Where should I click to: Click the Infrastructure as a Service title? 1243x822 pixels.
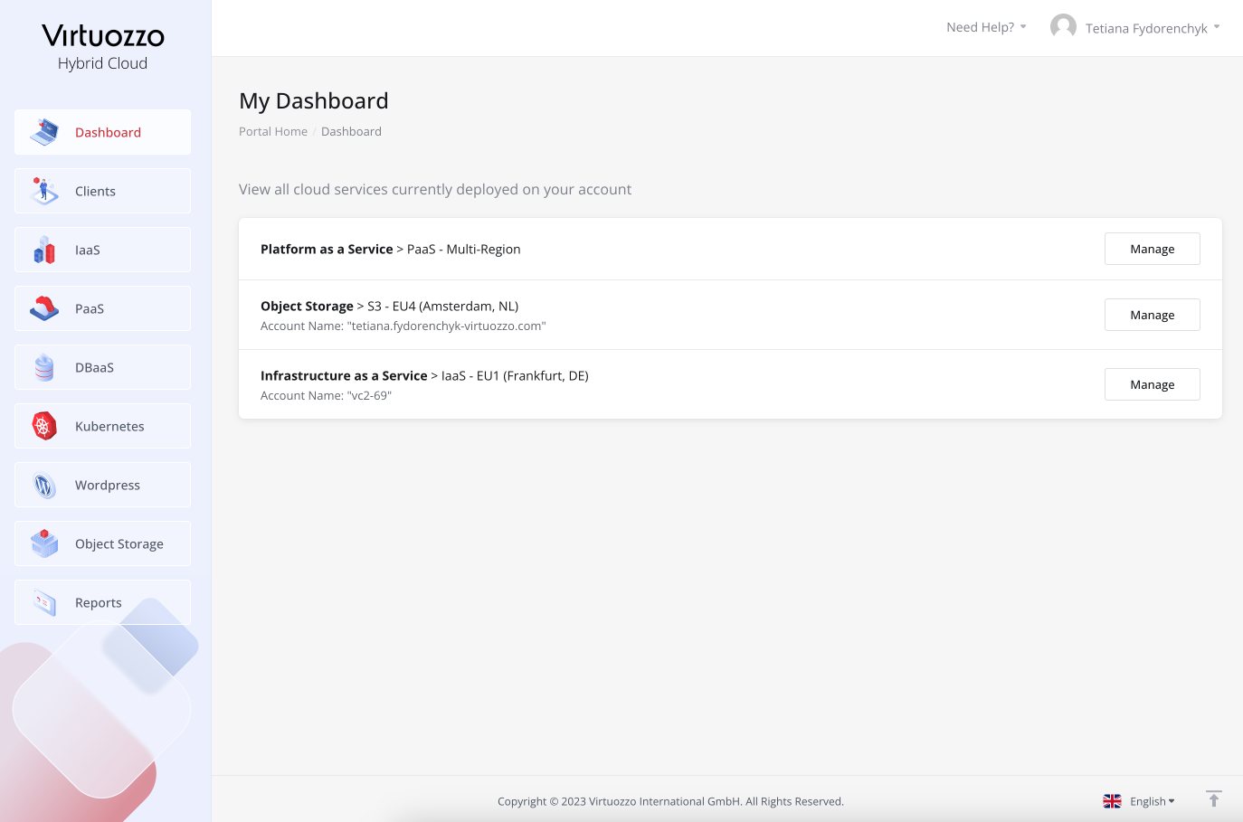point(344,375)
